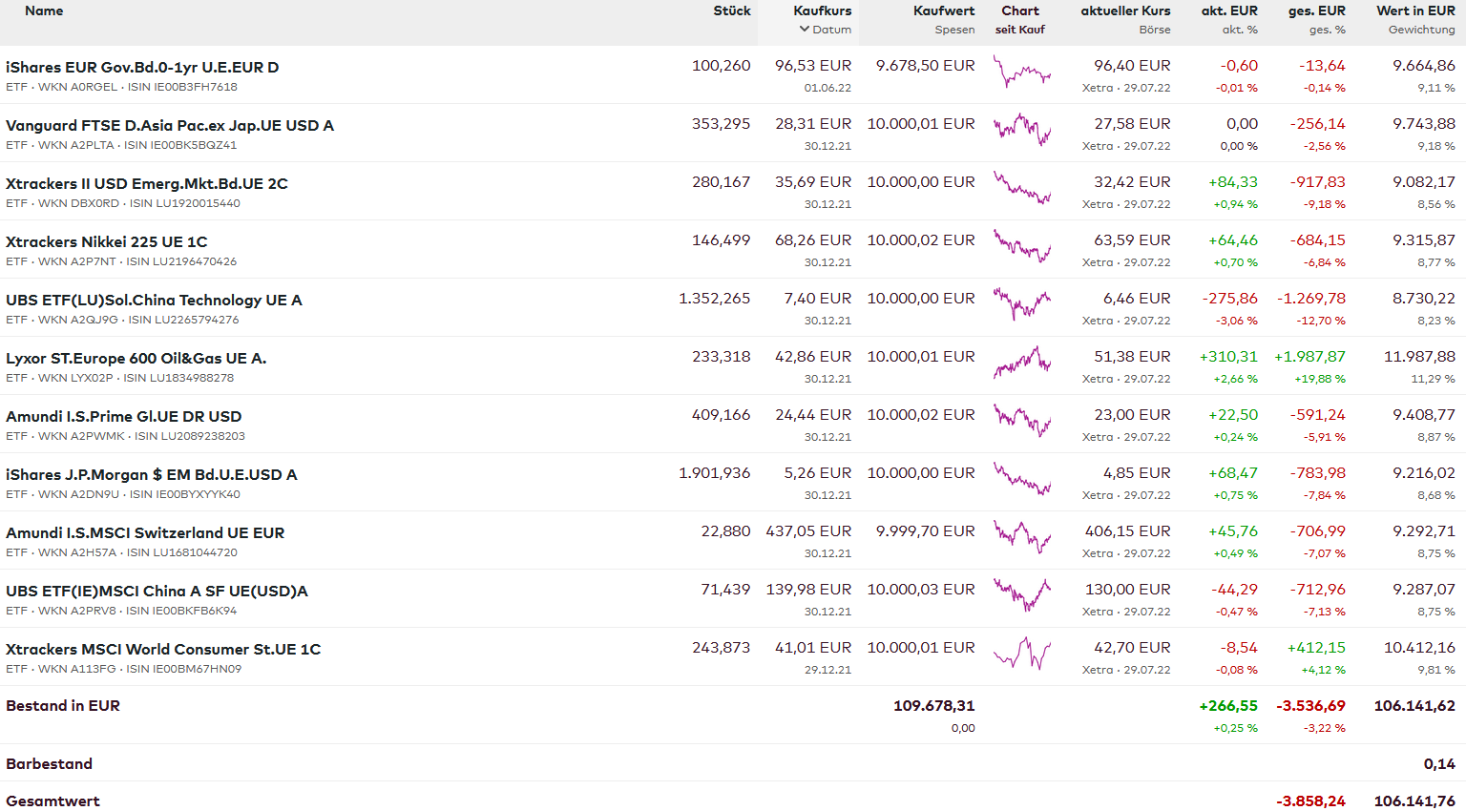
Task: Select iShares J.P.Morgan $ EM Bd. position
Action: point(152,474)
